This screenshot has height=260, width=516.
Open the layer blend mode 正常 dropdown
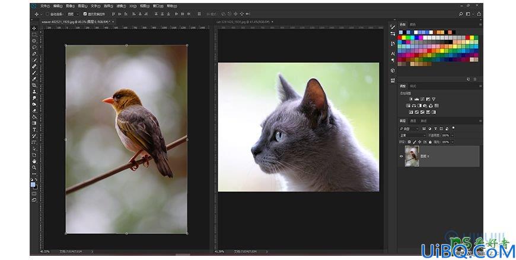(413, 135)
